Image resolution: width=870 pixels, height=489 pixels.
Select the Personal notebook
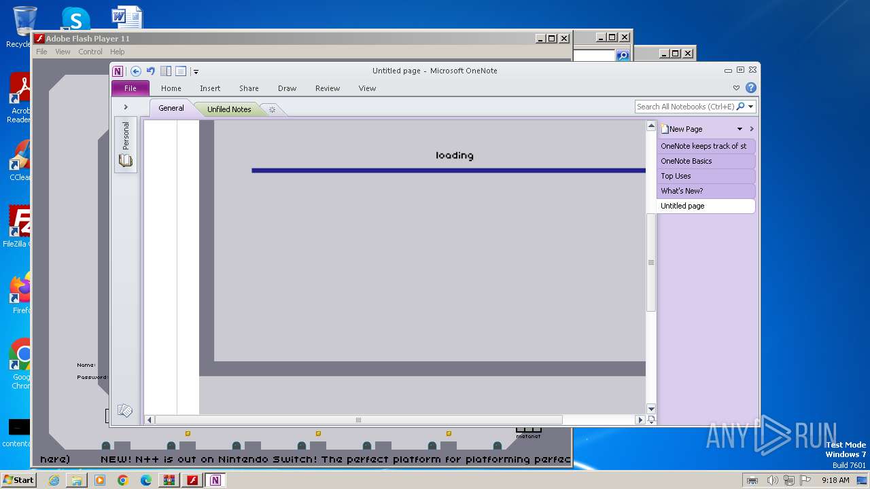click(x=126, y=145)
